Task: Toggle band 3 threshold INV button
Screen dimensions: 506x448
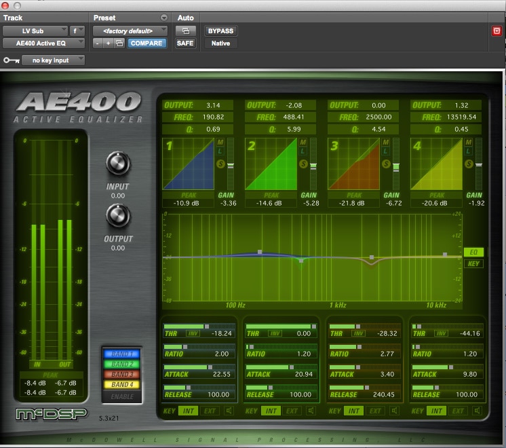Action: 358,333
